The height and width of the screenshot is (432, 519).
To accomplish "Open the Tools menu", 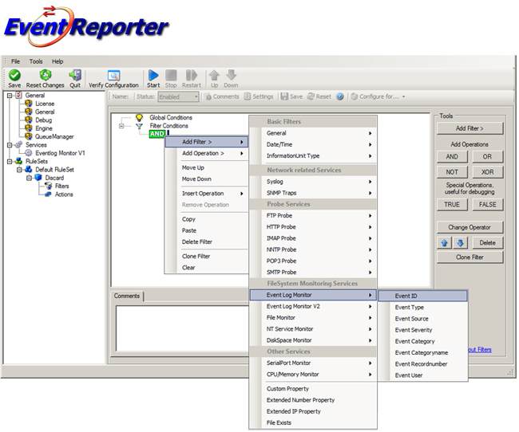I will pos(36,61).
